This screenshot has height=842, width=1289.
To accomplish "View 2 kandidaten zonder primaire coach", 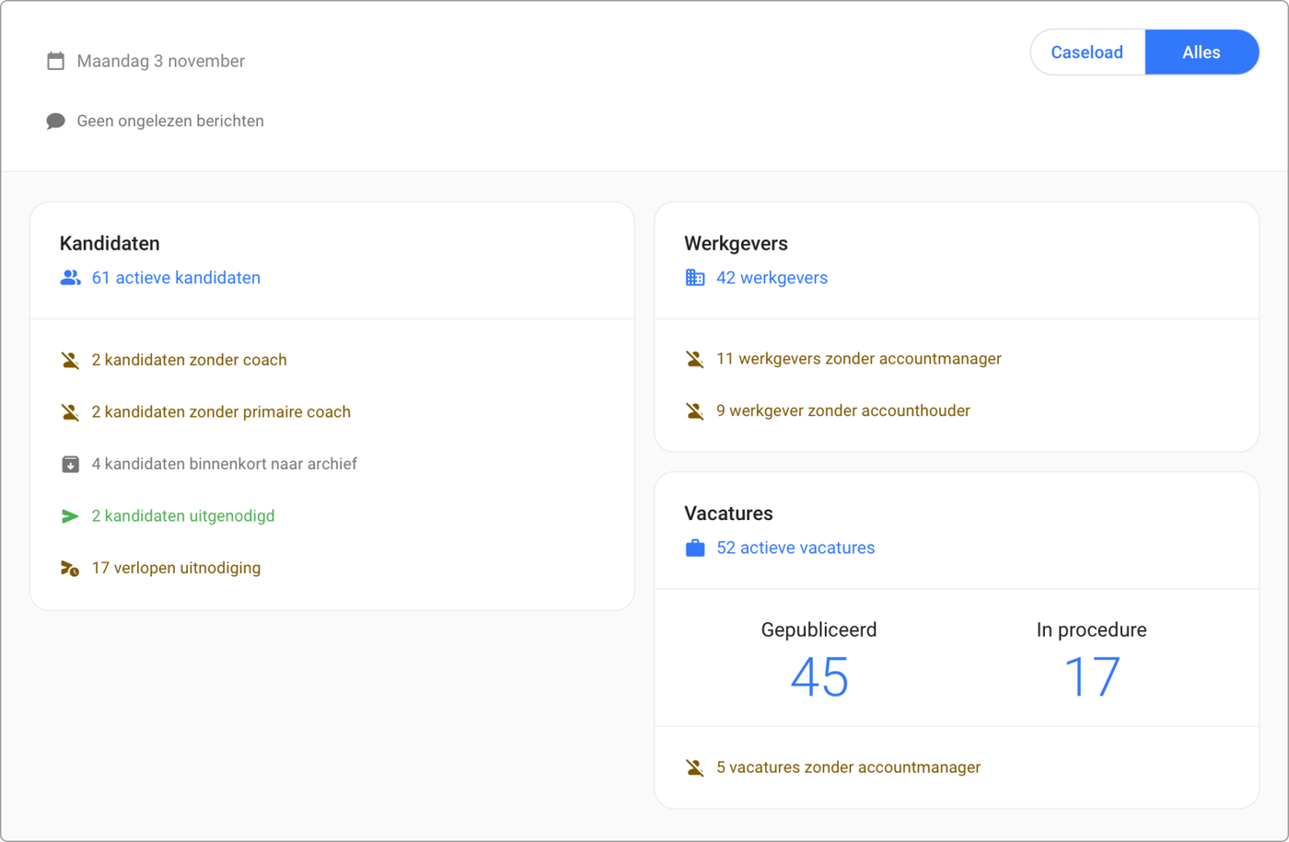I will 221,412.
